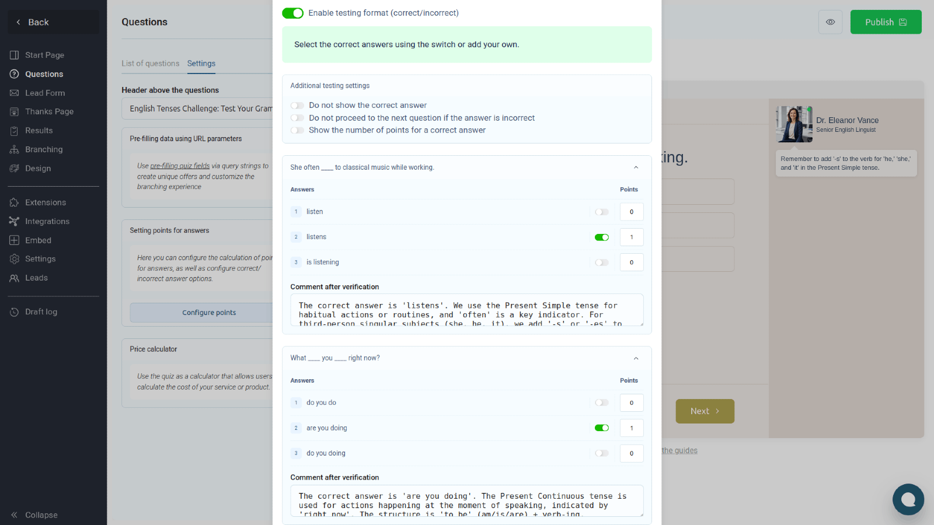The image size is (934, 525).
Task: Enable 'Do not show the correct answer'
Action: tap(297, 105)
